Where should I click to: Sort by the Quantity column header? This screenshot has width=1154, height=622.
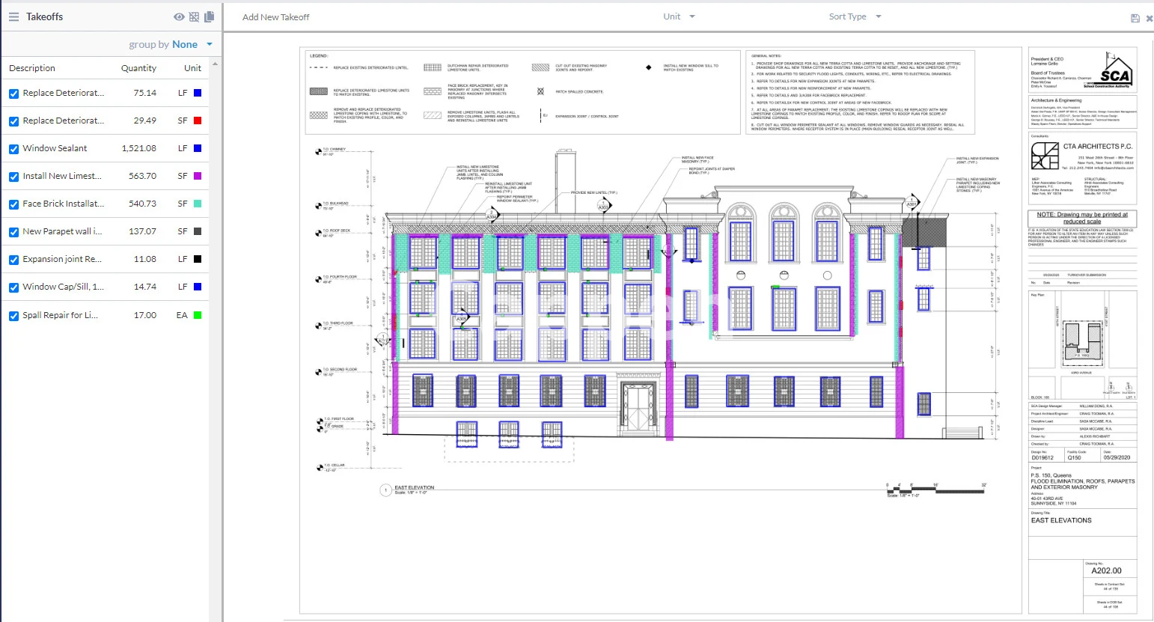(138, 68)
